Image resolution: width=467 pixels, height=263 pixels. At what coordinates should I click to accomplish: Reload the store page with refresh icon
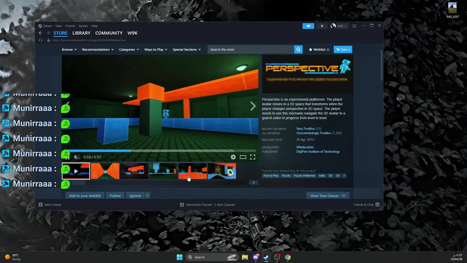40,40
